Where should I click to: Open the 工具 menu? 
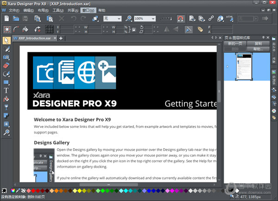58,11
